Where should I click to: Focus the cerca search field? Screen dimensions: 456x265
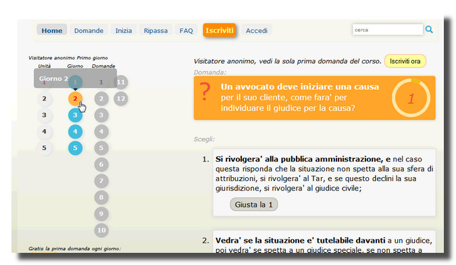(x=388, y=30)
